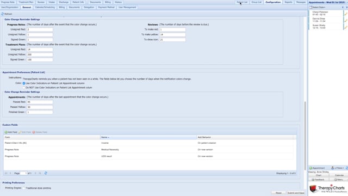
Task: Select Do NOT Use Color Indicators option
Action: click(x=24, y=88)
